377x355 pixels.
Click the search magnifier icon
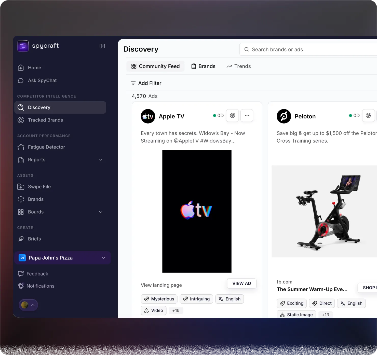tap(247, 49)
